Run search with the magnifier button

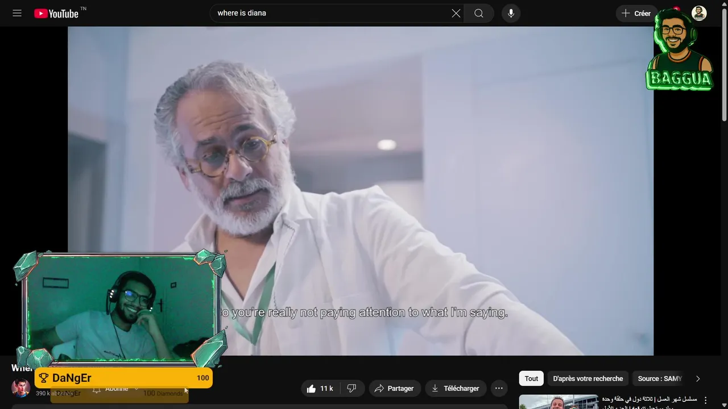tap(479, 13)
